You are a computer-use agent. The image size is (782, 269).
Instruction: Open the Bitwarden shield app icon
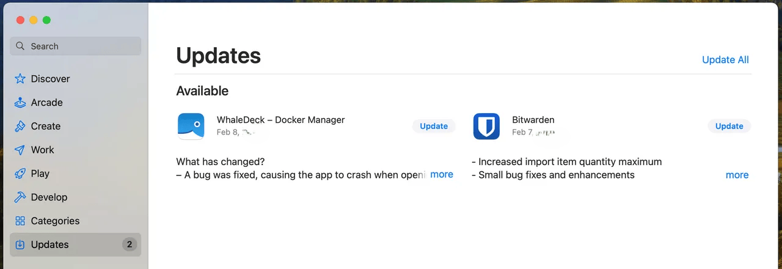(x=486, y=127)
